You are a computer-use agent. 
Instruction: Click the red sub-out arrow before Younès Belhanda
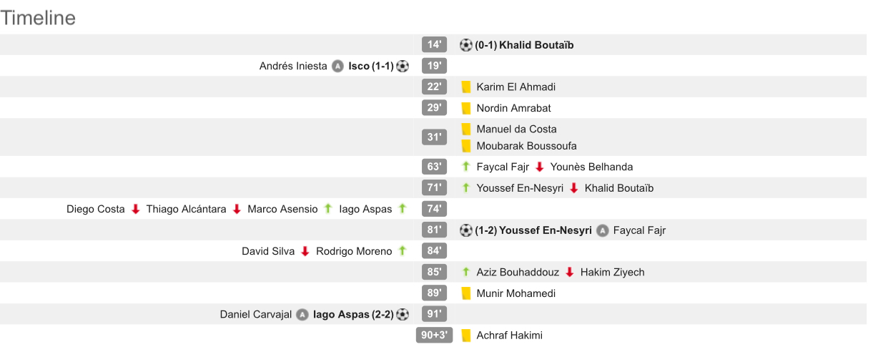[540, 167]
